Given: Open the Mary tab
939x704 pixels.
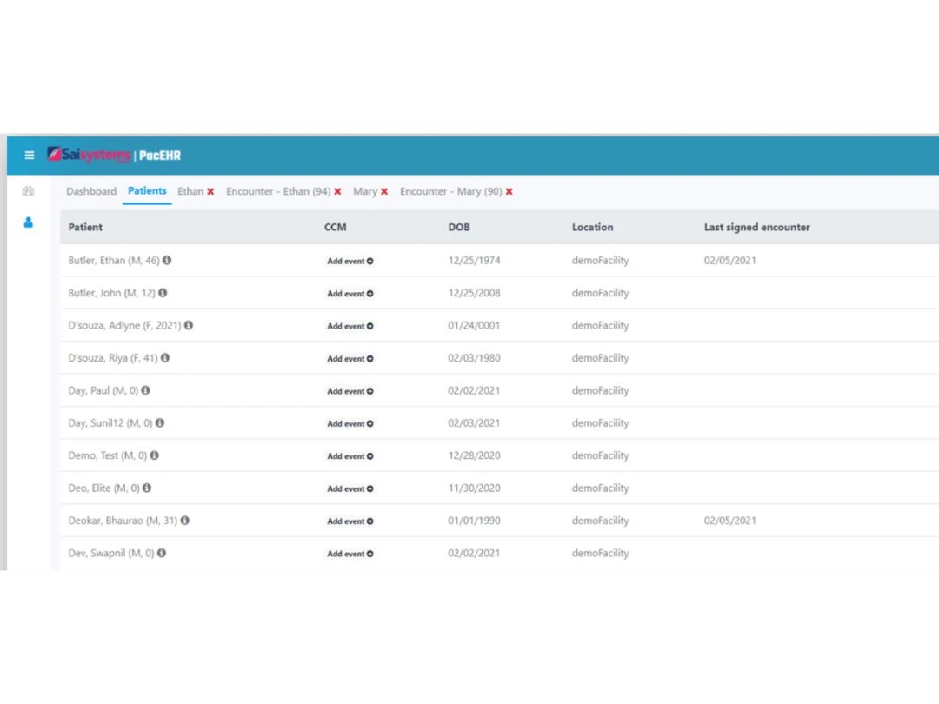Looking at the screenshot, I should tap(365, 191).
